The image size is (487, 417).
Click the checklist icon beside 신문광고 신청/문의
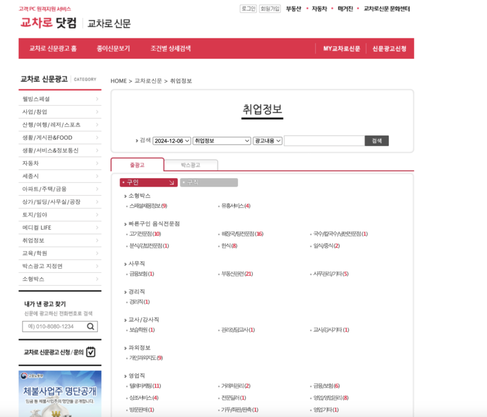pyautogui.click(x=91, y=352)
